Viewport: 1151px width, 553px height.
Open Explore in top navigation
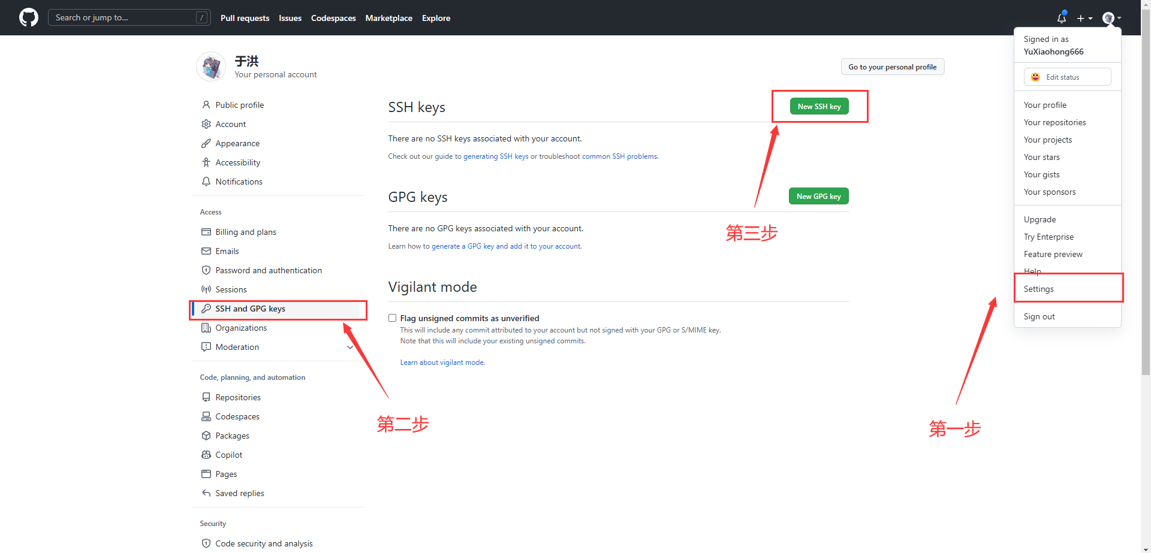click(436, 18)
